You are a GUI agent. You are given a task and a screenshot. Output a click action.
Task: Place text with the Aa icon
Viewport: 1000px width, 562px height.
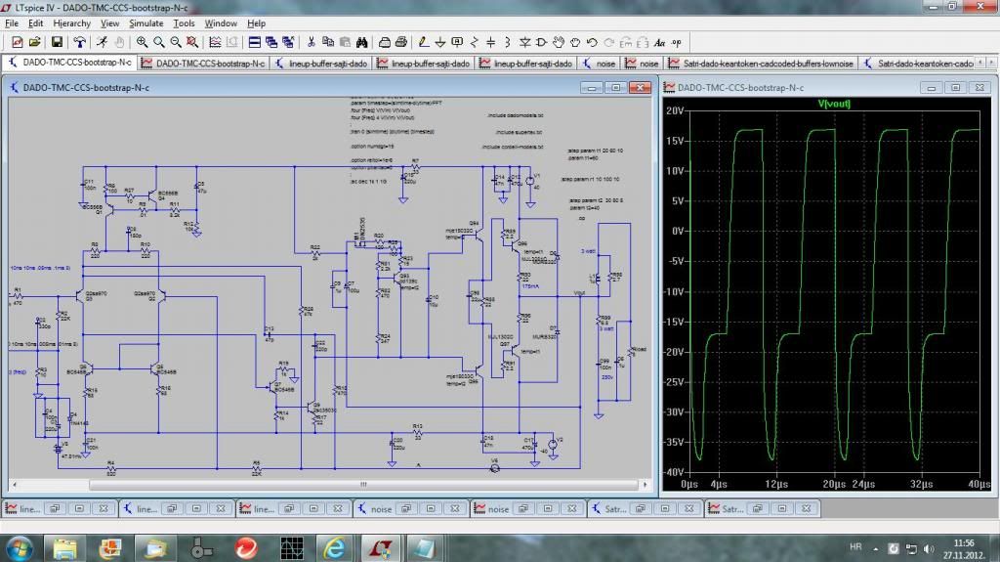[659, 42]
